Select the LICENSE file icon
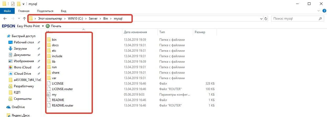327x117 pixels. click(x=49, y=84)
